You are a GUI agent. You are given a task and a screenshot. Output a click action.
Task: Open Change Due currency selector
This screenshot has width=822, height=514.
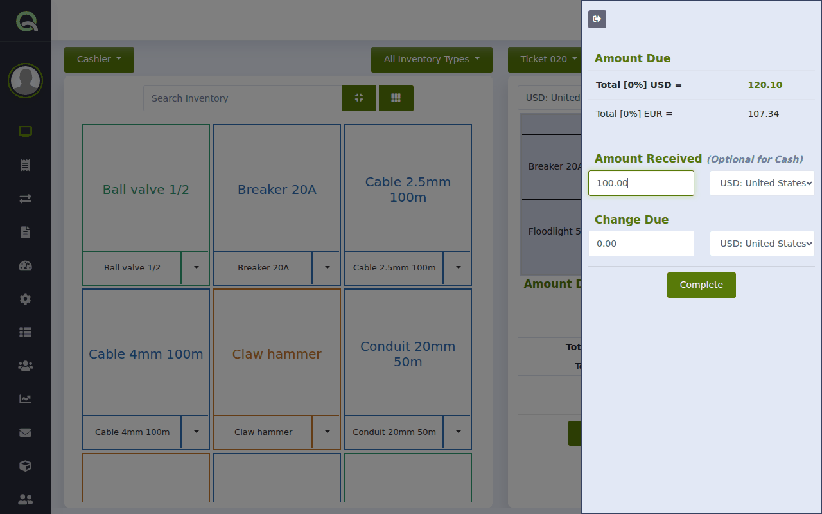pyautogui.click(x=762, y=244)
